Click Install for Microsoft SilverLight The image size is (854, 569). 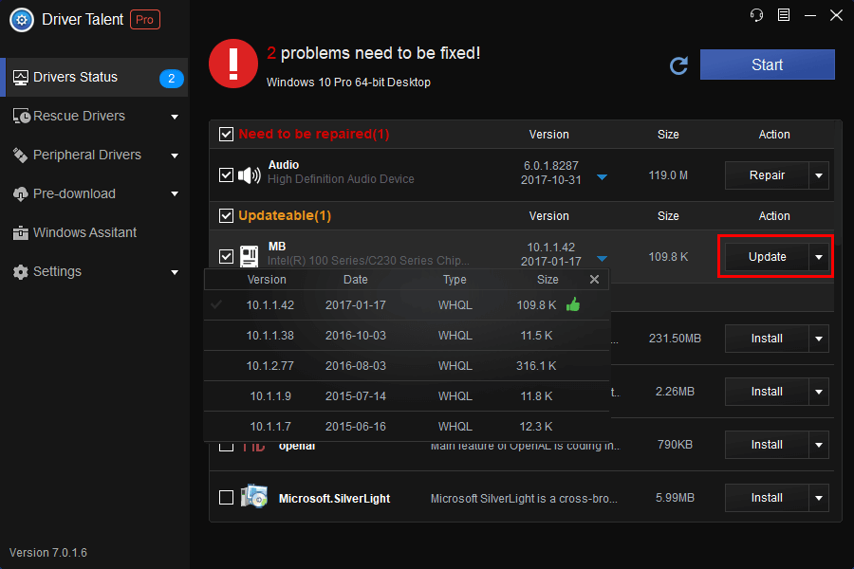coord(767,498)
